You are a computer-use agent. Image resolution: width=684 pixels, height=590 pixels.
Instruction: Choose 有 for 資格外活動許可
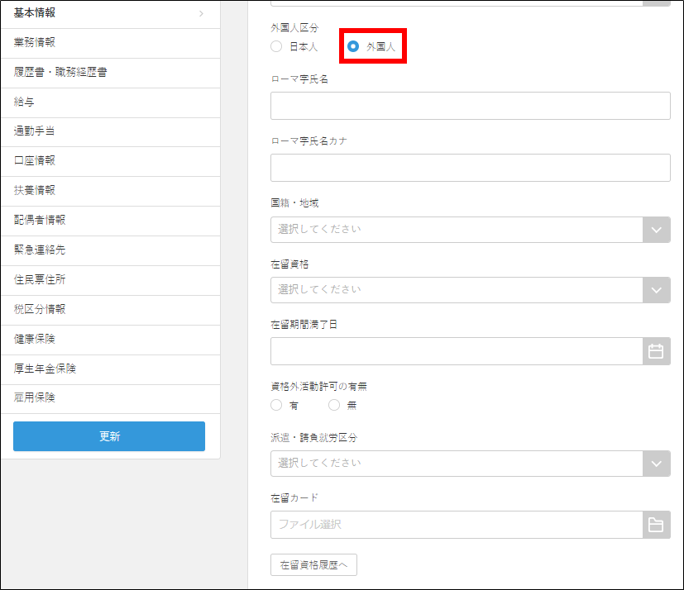click(x=276, y=406)
